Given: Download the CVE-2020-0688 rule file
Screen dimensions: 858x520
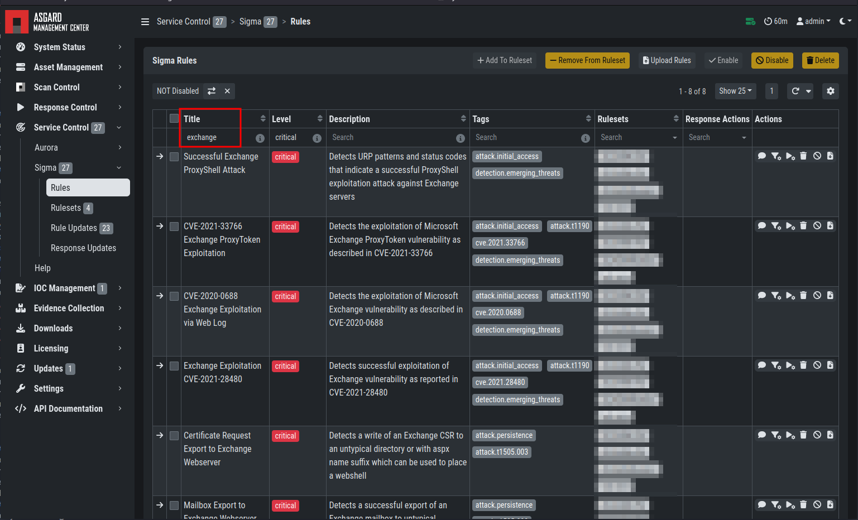Looking at the screenshot, I should (x=830, y=296).
